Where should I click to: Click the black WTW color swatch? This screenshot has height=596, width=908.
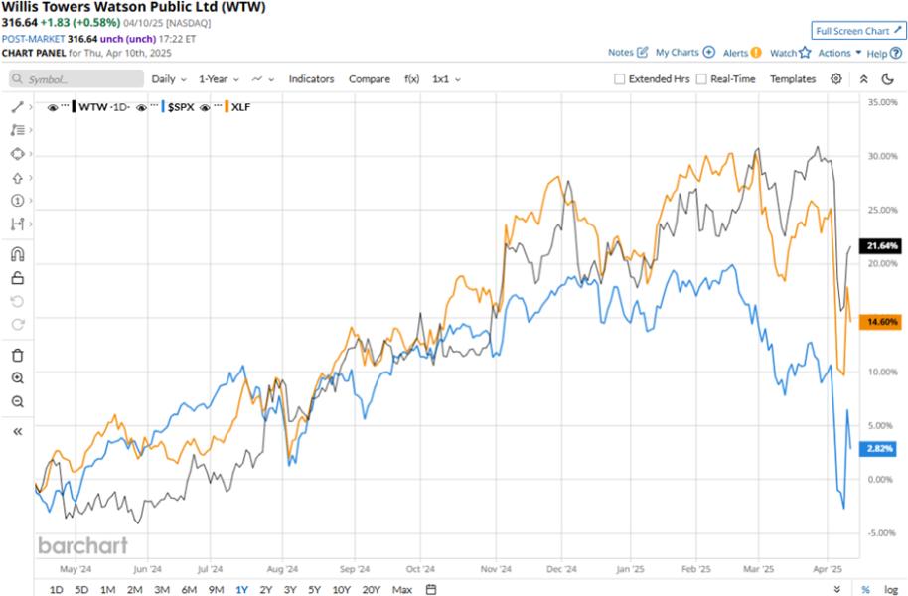point(74,107)
